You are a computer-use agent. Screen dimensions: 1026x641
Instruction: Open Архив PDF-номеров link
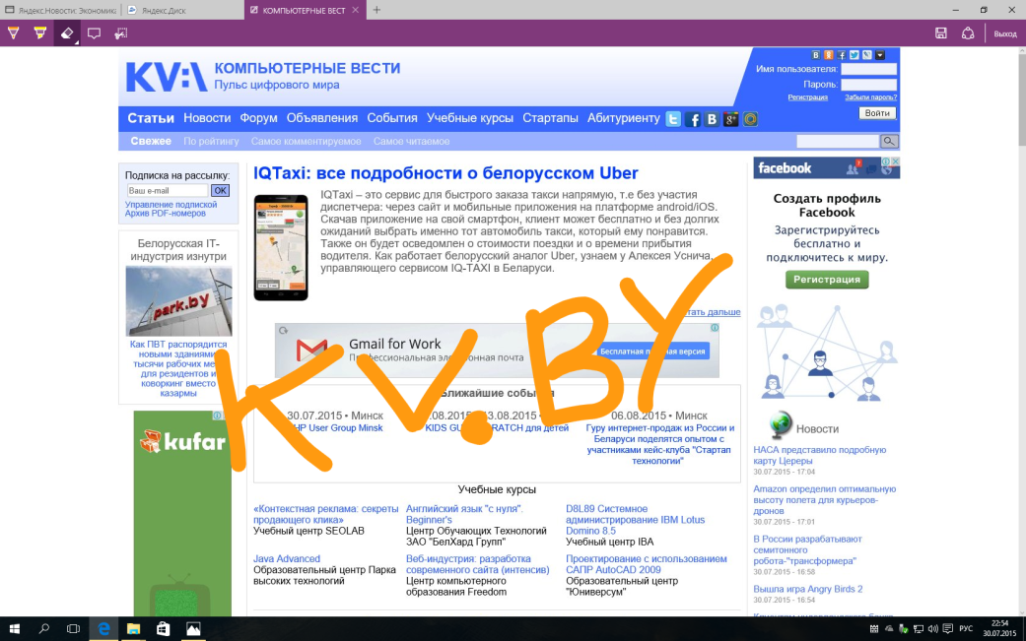click(165, 214)
